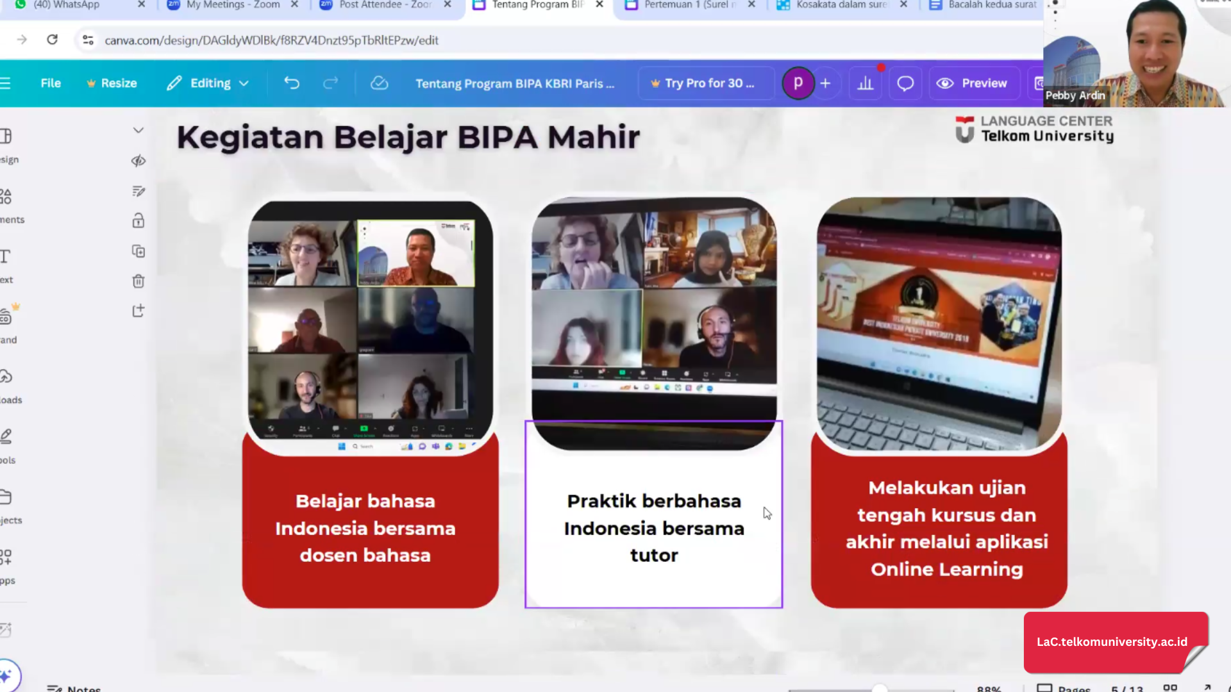The image size is (1231, 692).
Task: Duplicate the page with the copy icon
Action: pos(138,251)
